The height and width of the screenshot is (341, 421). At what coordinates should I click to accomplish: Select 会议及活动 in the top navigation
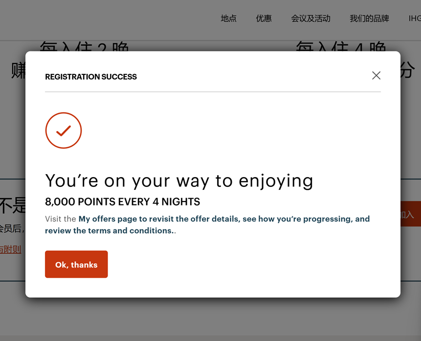click(310, 18)
